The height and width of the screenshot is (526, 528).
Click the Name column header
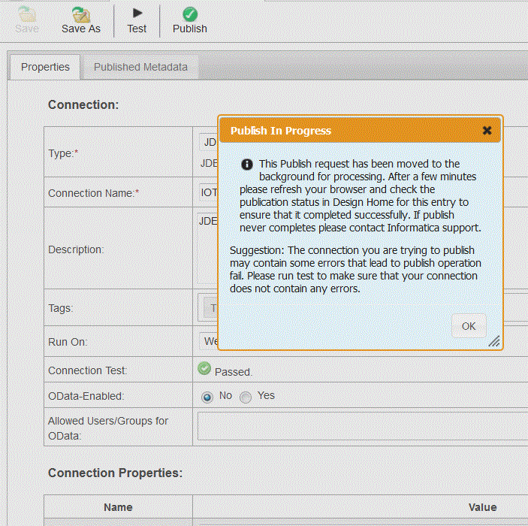(x=118, y=507)
